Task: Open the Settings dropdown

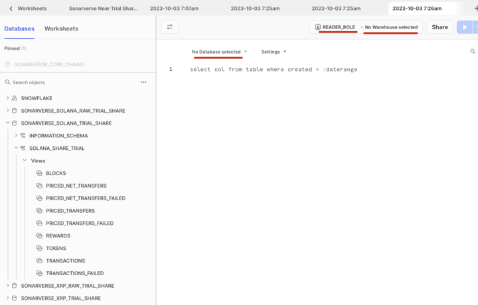Action: (x=274, y=52)
